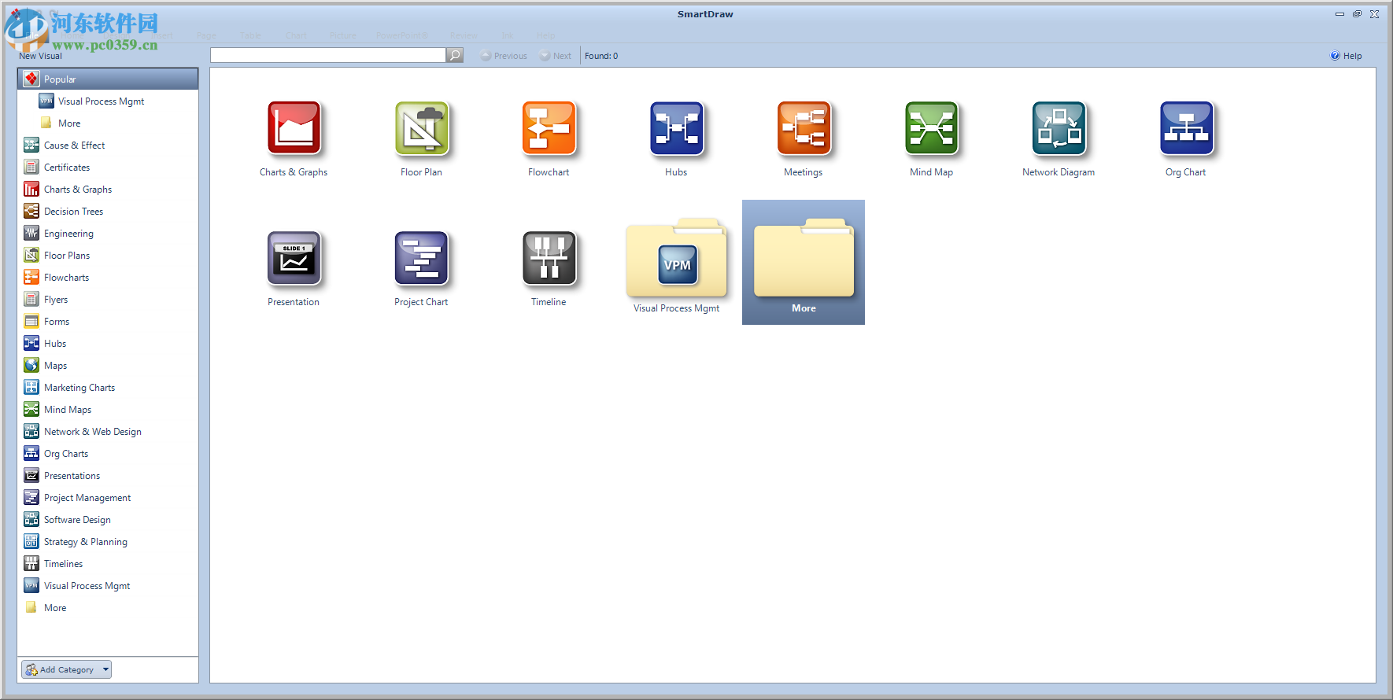The height and width of the screenshot is (700, 1393).
Task: Select More under Popular in sidebar
Action: tap(68, 123)
